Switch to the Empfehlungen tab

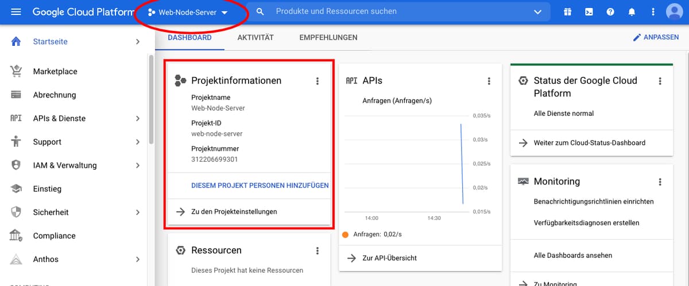point(328,38)
